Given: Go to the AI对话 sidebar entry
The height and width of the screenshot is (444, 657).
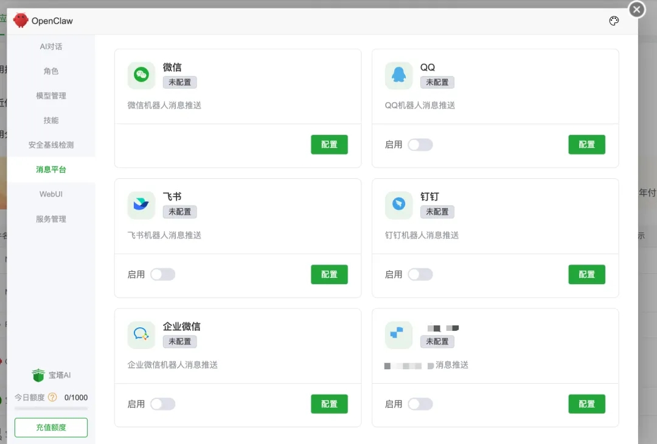Looking at the screenshot, I should coord(51,46).
